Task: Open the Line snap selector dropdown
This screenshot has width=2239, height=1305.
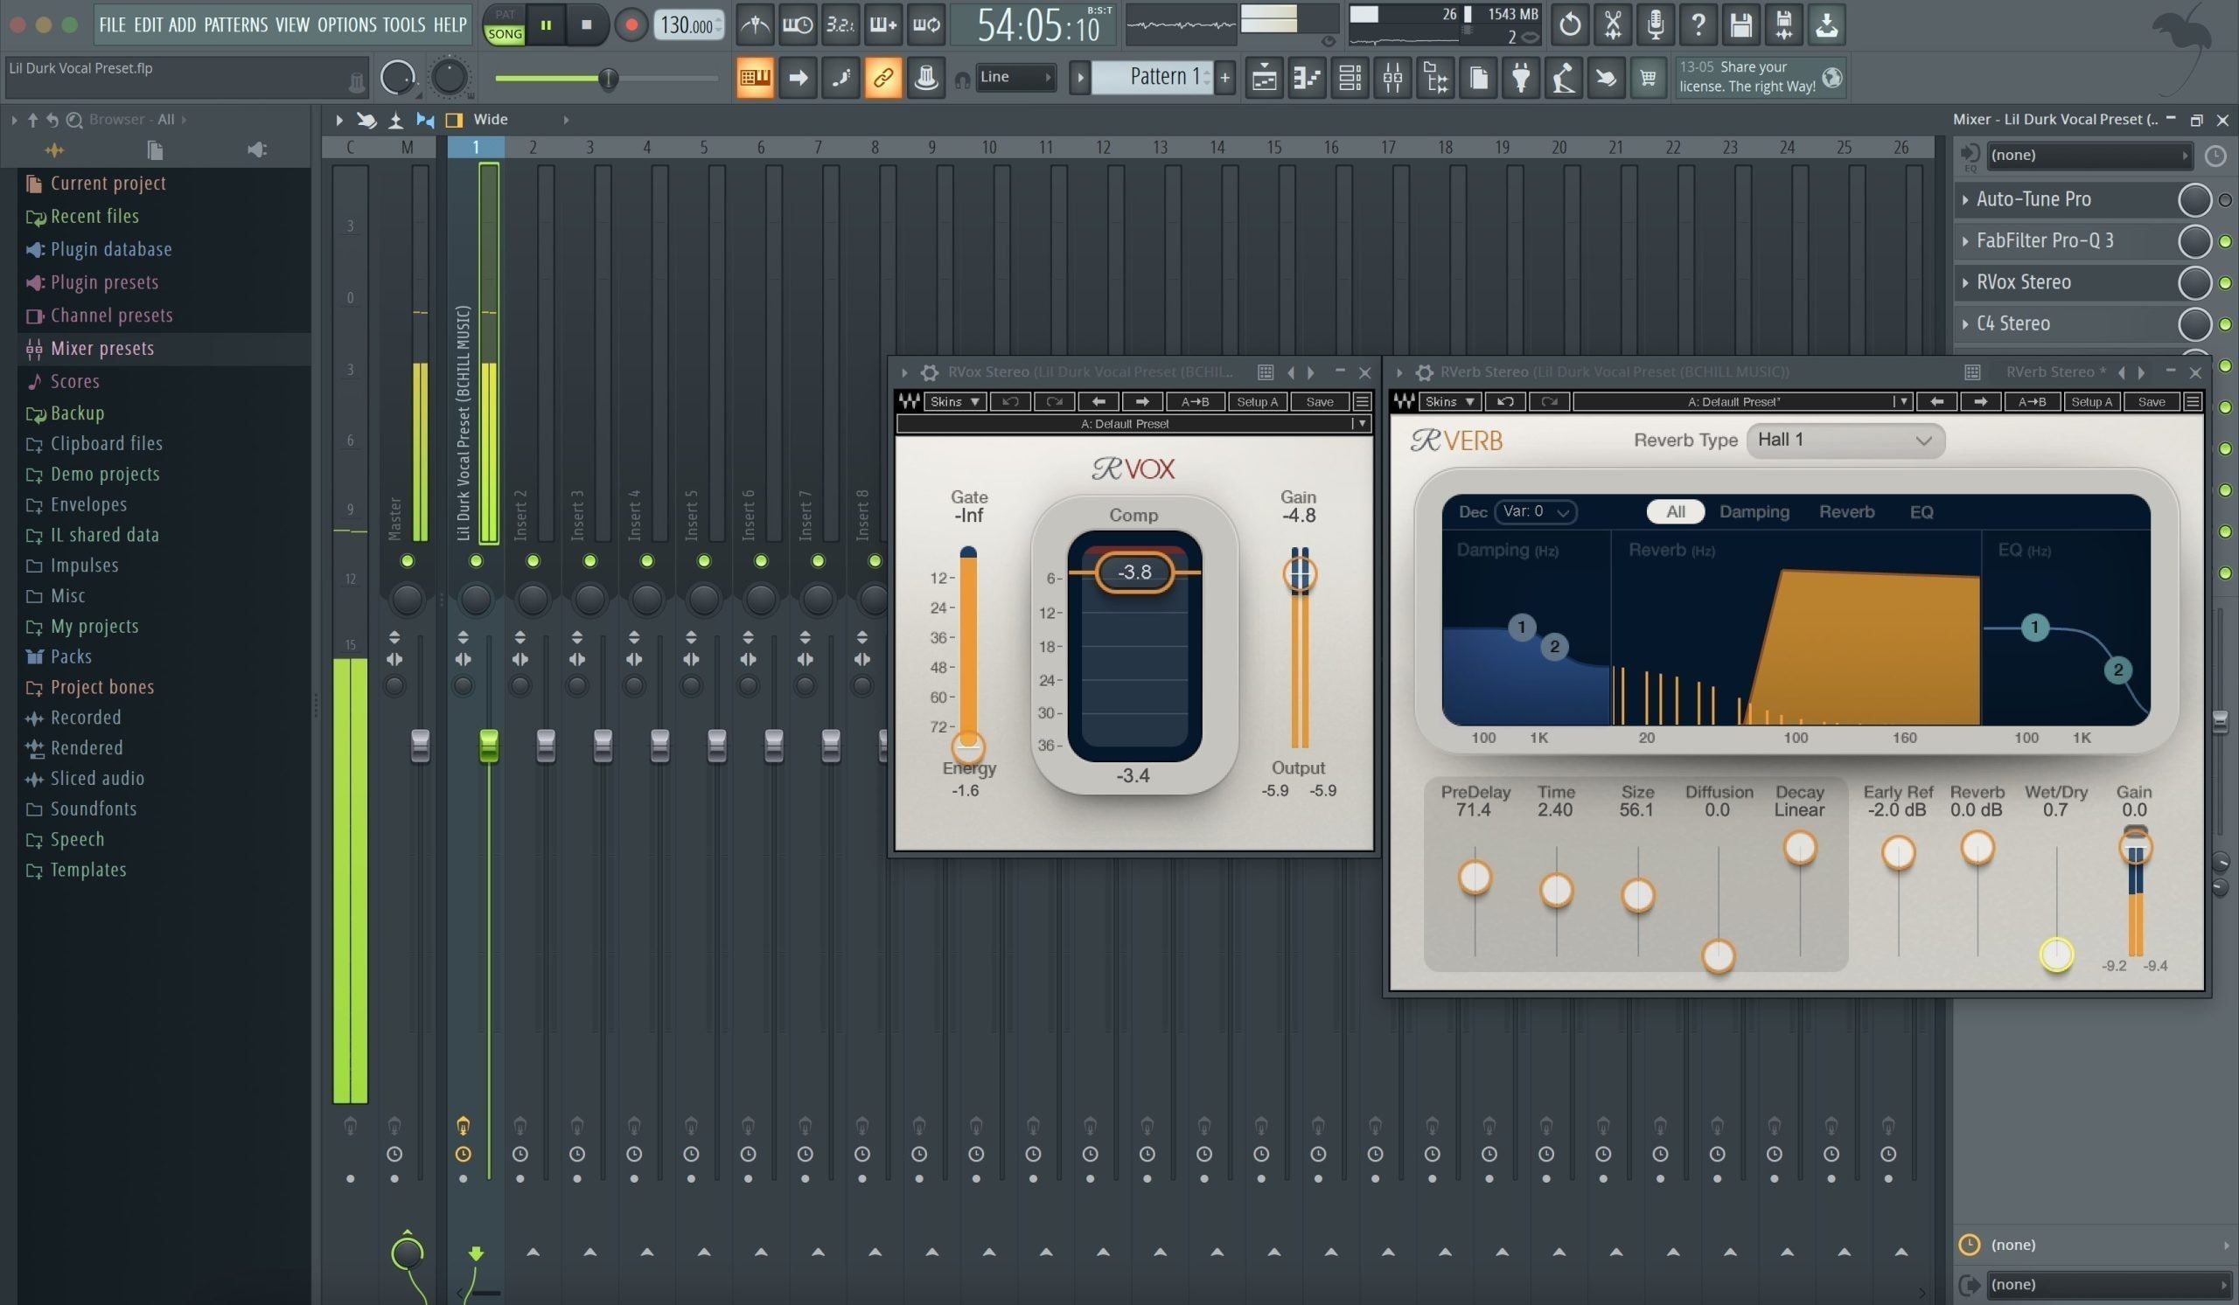Action: point(1013,77)
